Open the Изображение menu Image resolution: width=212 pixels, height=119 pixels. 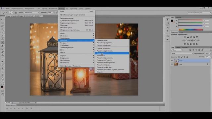29,9
